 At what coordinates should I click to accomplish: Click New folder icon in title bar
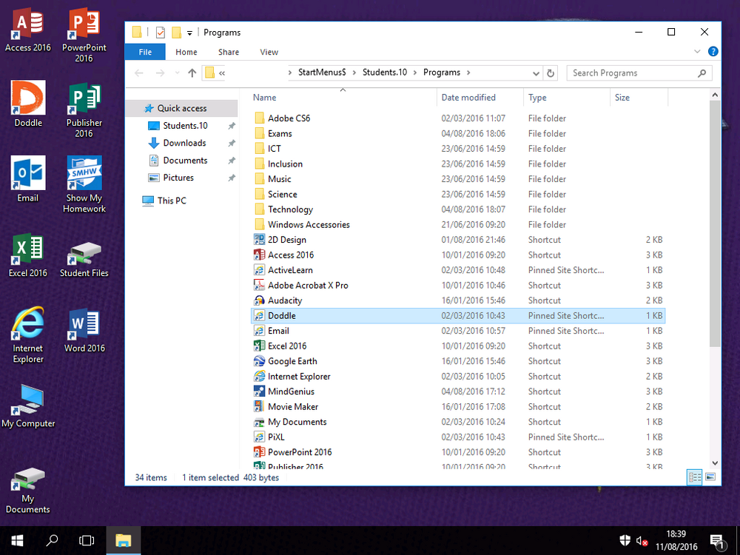177,32
